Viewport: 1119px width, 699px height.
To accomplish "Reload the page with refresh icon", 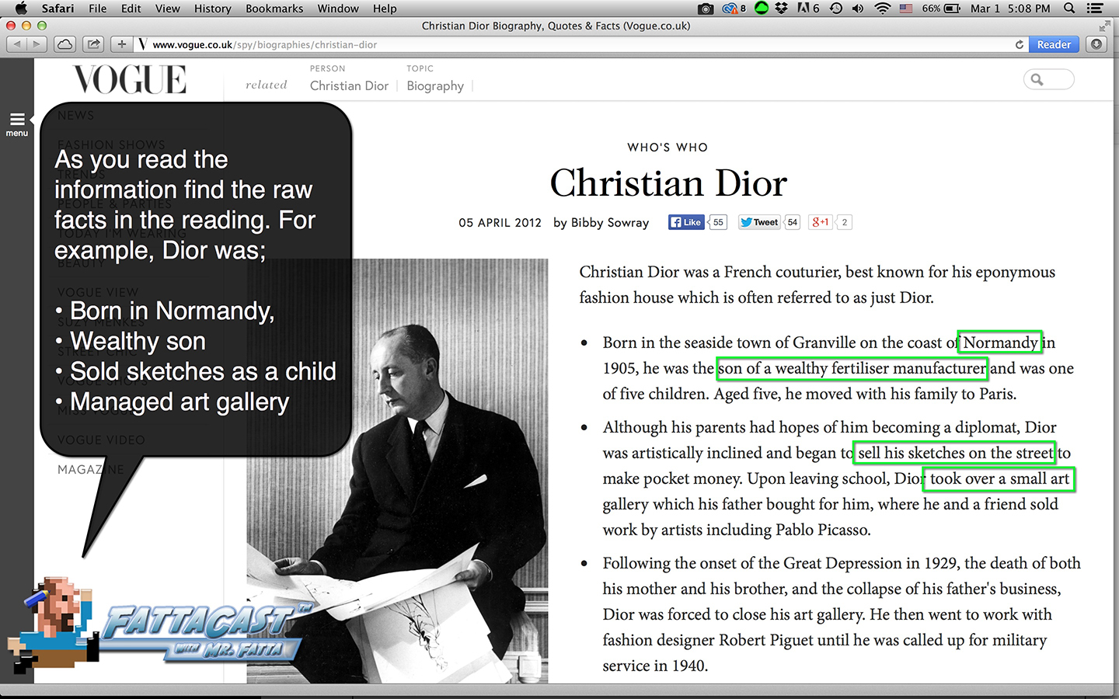I will [1020, 44].
